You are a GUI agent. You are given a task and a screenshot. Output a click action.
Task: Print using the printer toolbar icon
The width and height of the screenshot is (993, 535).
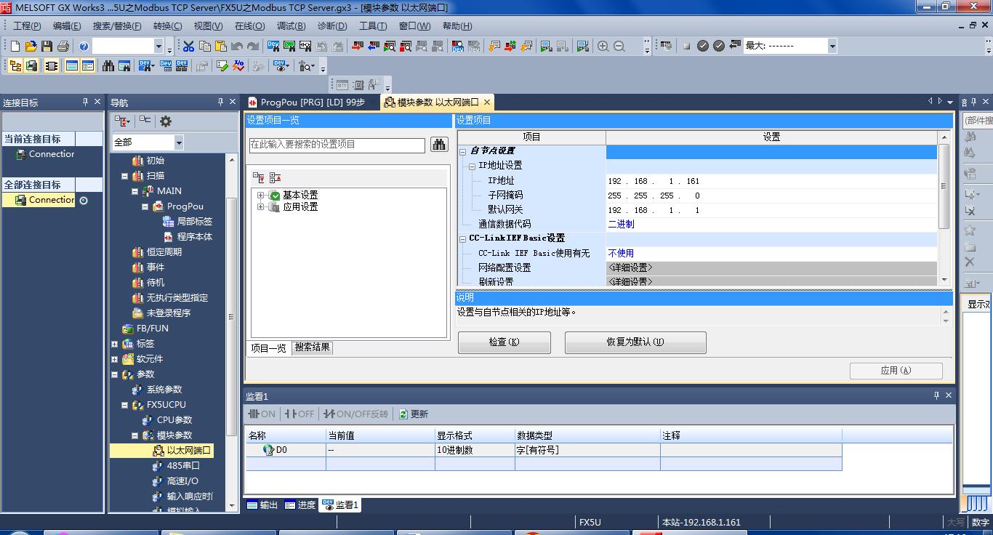[x=63, y=46]
